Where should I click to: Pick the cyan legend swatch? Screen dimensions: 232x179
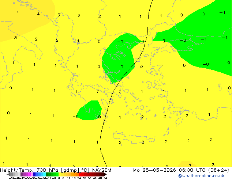[x=44, y=174]
